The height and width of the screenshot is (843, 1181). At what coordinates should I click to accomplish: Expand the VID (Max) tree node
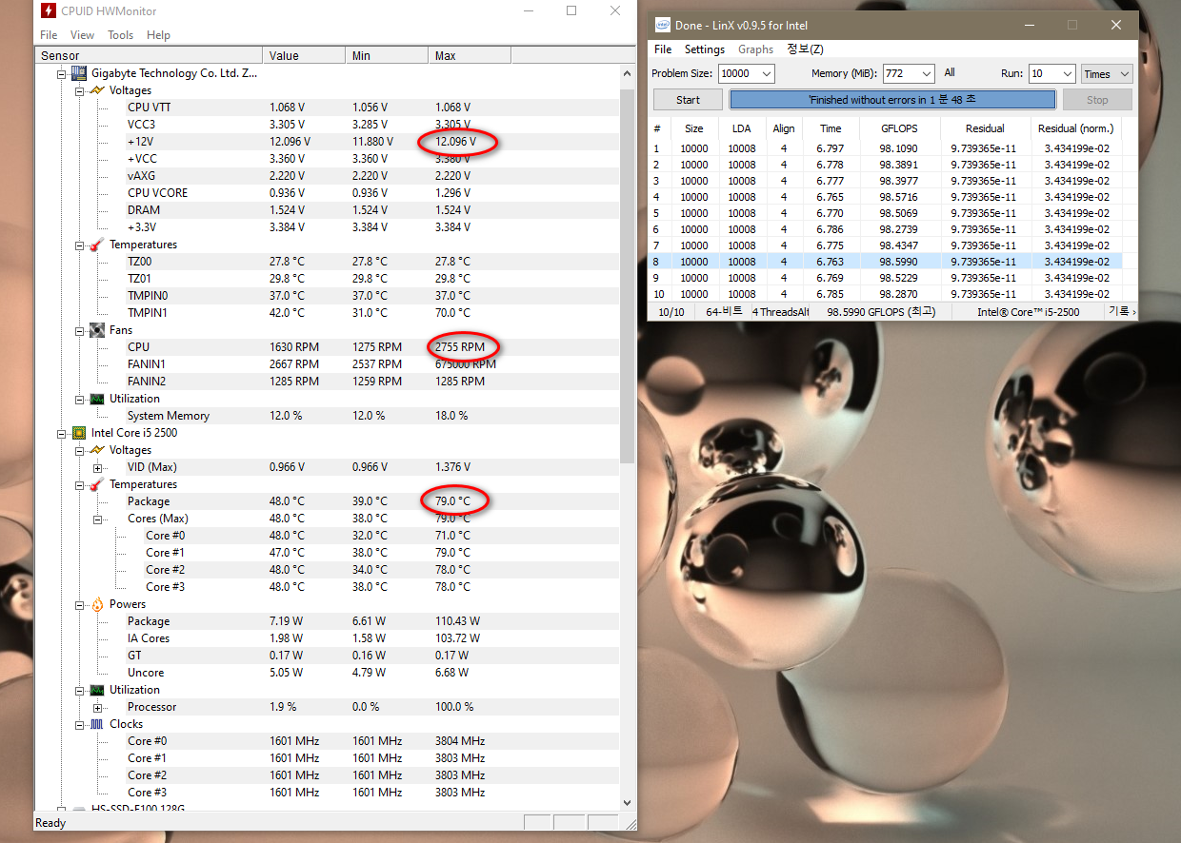[x=98, y=467]
